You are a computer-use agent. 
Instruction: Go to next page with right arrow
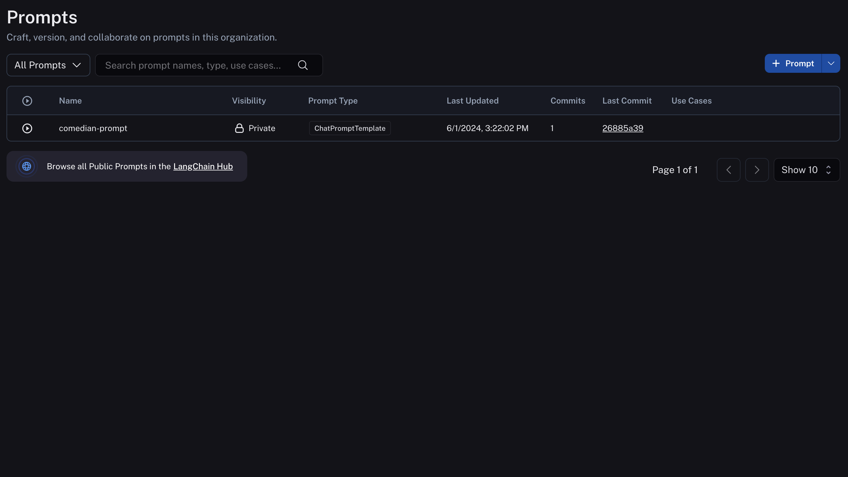click(x=757, y=170)
